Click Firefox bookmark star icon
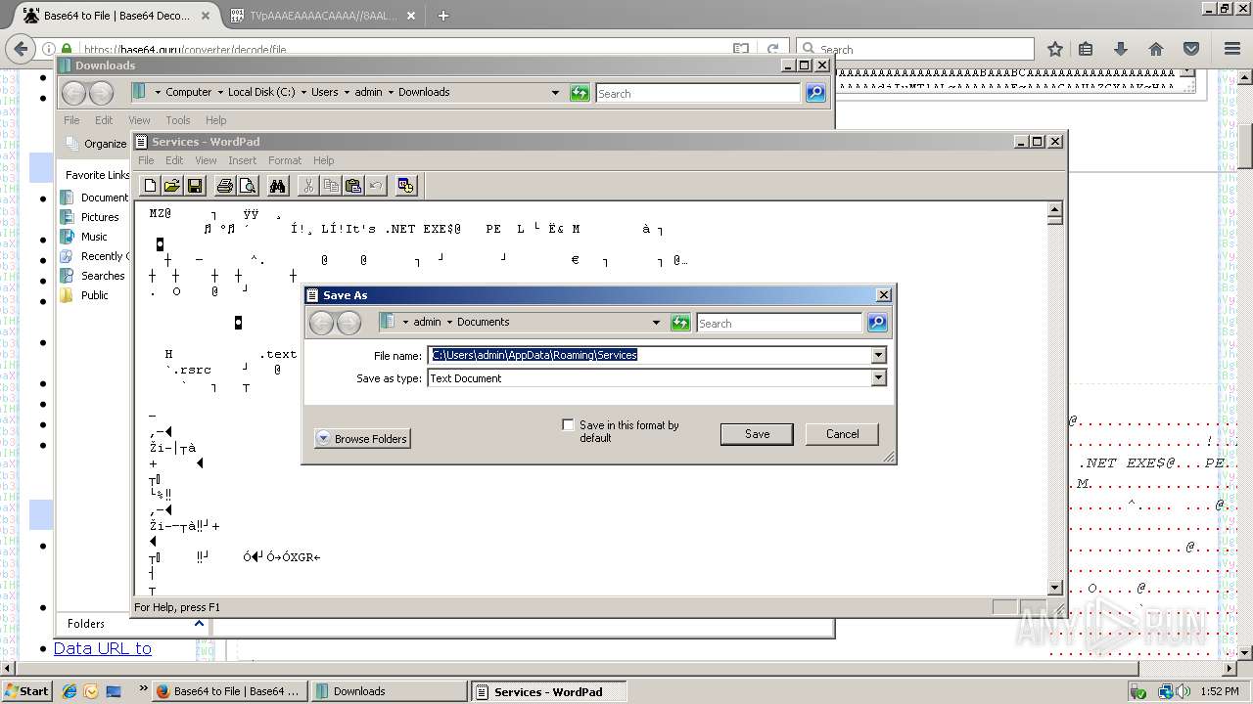Viewport: 1253px width, 704px height. coord(1054,48)
